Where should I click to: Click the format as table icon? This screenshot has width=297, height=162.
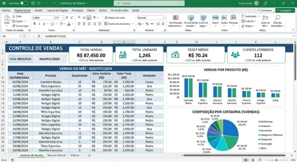click(x=191, y=18)
